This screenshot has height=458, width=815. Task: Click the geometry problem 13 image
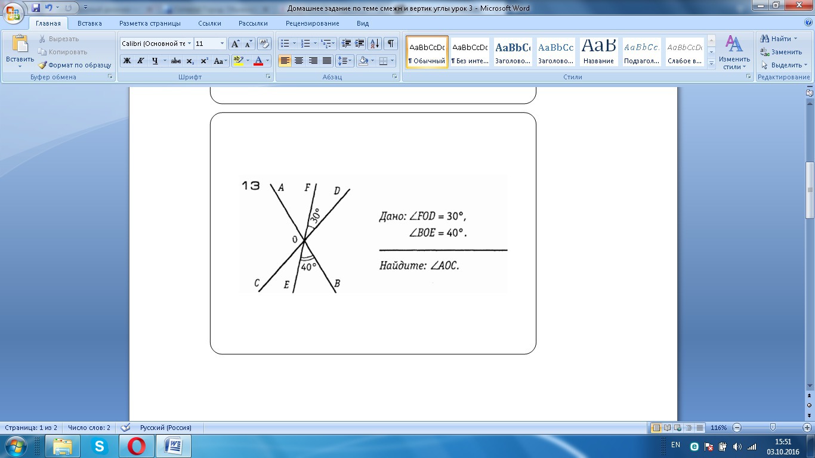pyautogui.click(x=373, y=234)
